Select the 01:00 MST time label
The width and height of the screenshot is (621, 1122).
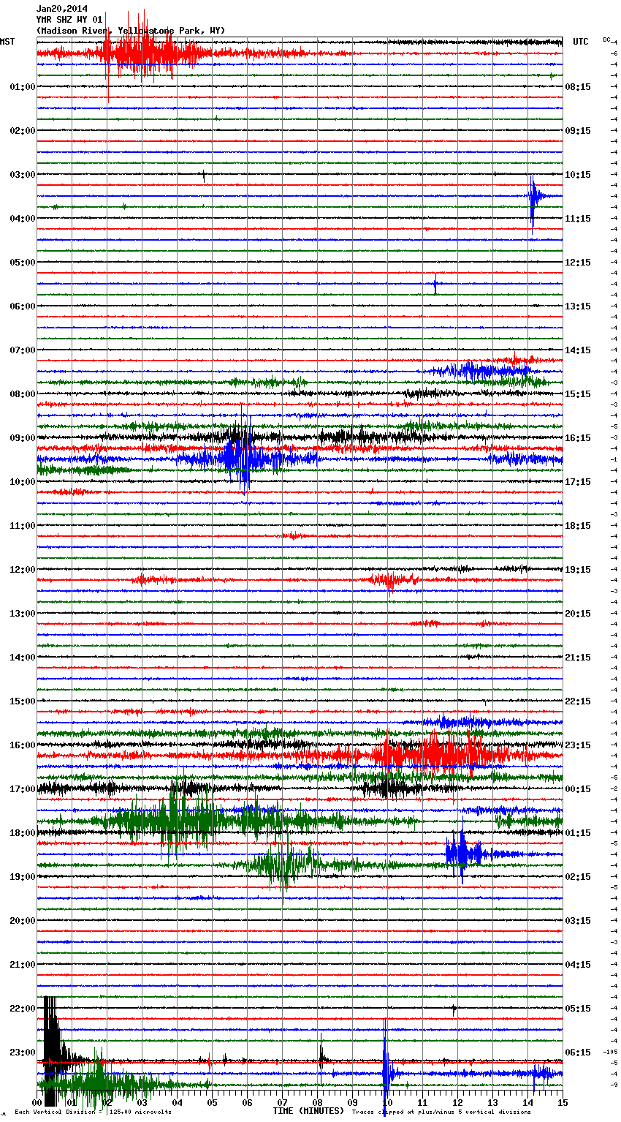(23, 87)
